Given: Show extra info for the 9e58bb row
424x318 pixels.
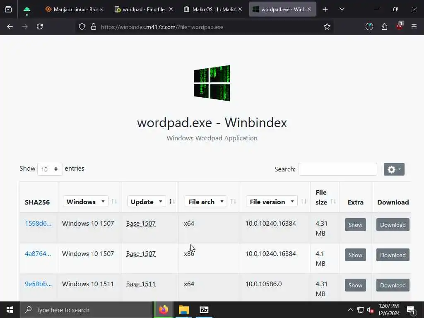Looking at the screenshot, I should tap(355, 285).
